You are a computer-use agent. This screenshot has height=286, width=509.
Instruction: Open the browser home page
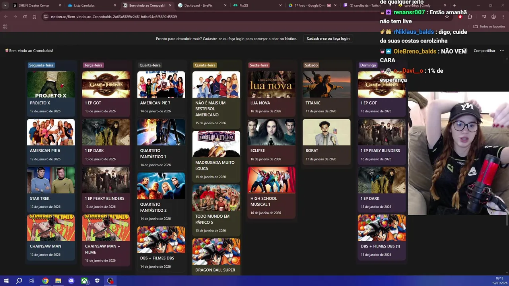[34, 17]
